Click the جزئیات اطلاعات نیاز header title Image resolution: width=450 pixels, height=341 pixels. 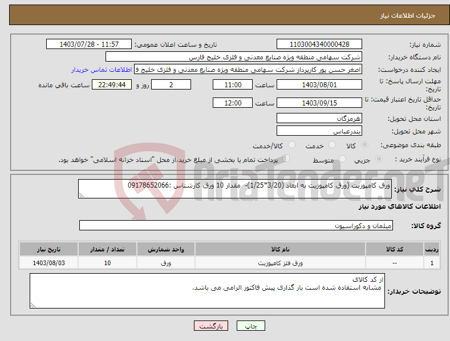click(408, 15)
